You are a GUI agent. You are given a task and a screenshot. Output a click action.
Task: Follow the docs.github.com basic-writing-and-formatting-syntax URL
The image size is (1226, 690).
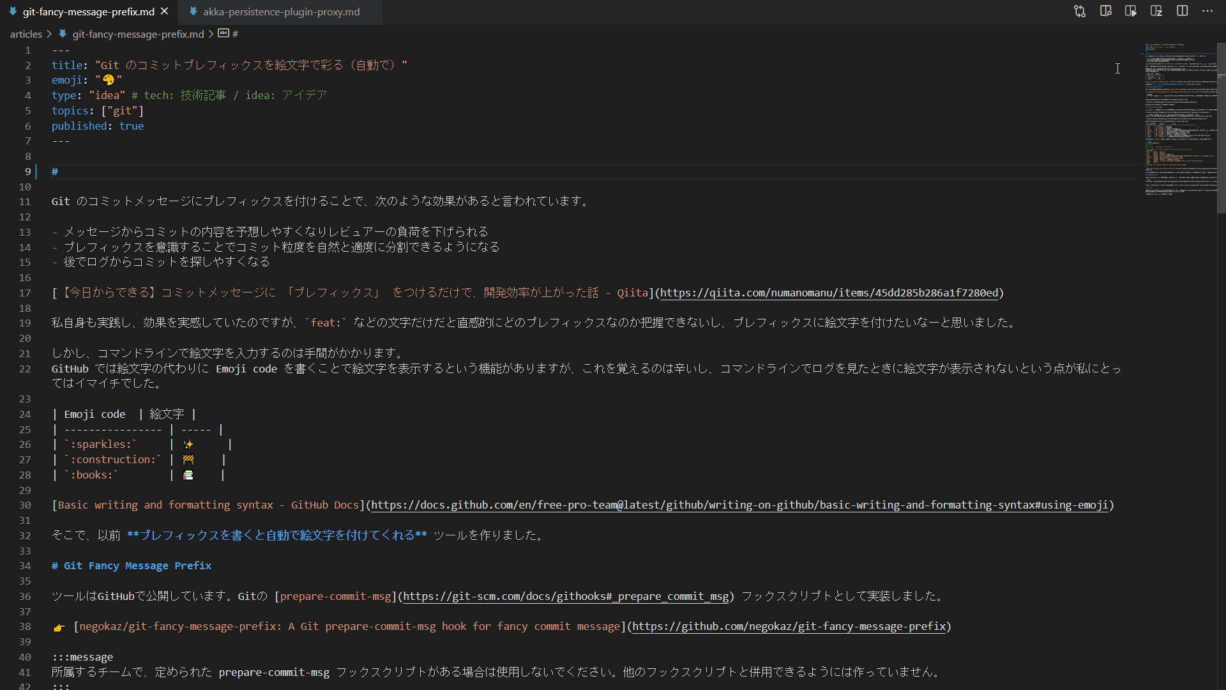[x=739, y=505]
